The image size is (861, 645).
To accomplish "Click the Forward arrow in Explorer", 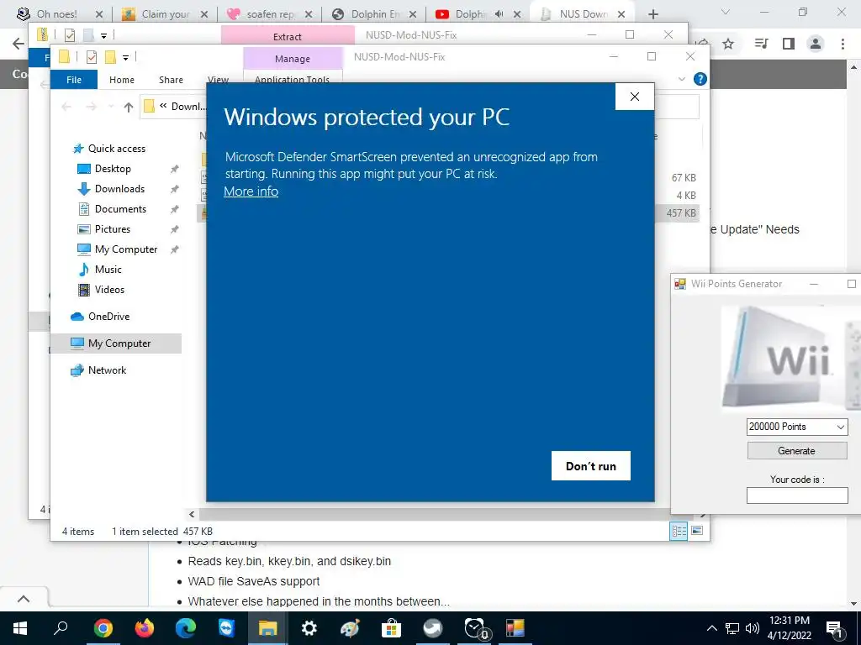I will click(x=91, y=107).
